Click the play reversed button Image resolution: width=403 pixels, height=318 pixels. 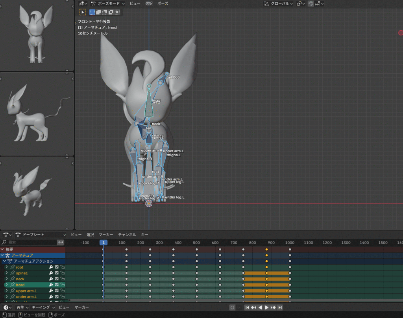[x=260, y=307]
